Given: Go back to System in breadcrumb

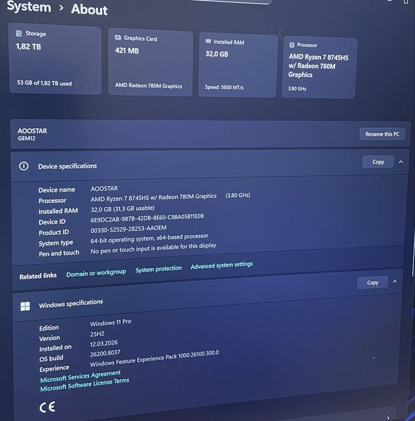Looking at the screenshot, I should pos(29,7).
